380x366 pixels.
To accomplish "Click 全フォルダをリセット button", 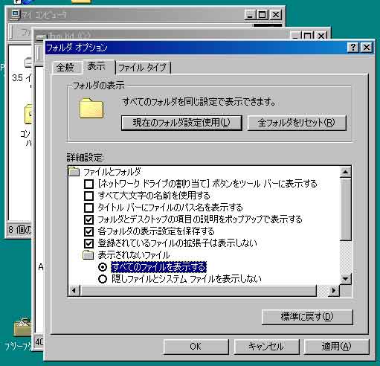I will click(x=297, y=123).
